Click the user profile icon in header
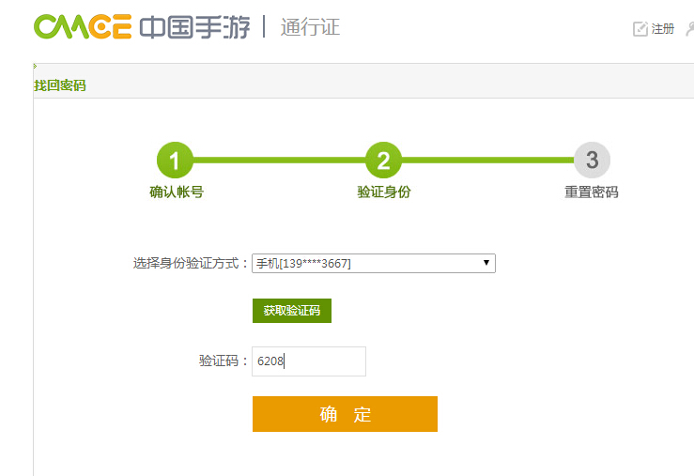The width and height of the screenshot is (694, 476). (689, 29)
